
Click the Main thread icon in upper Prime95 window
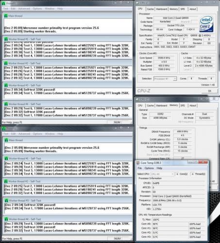coord(6,16)
